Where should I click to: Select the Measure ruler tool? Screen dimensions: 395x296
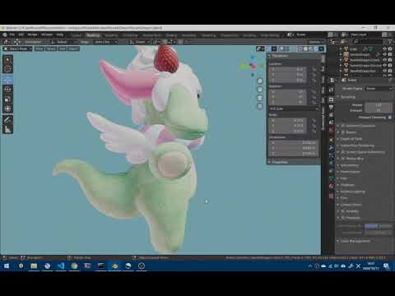tap(7, 129)
